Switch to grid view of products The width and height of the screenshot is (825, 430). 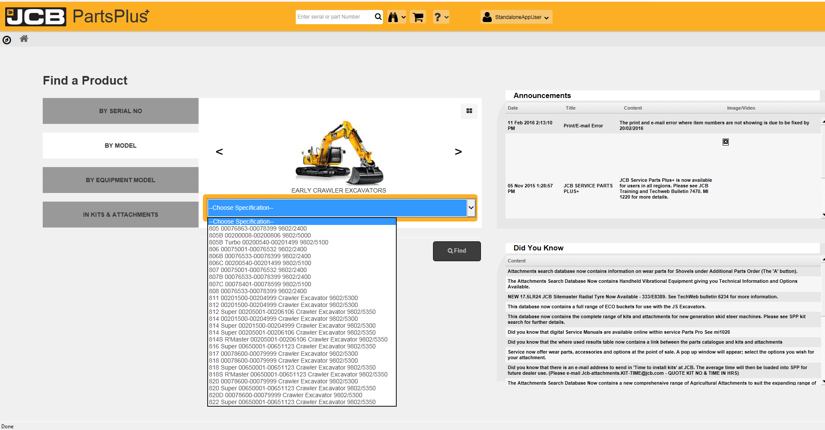click(469, 111)
